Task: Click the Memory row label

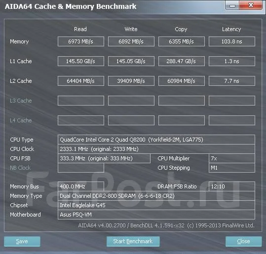Action: 19,41
